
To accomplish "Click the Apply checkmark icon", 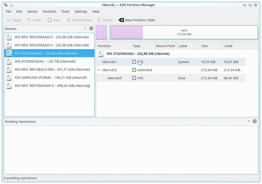I will pyautogui.click(x=9, y=20).
